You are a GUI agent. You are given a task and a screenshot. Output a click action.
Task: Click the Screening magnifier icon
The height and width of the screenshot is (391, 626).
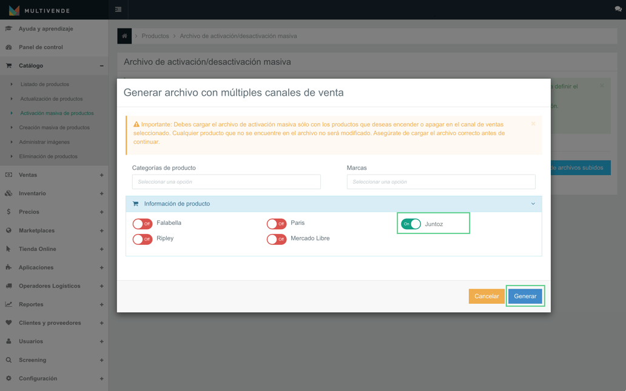click(8, 360)
